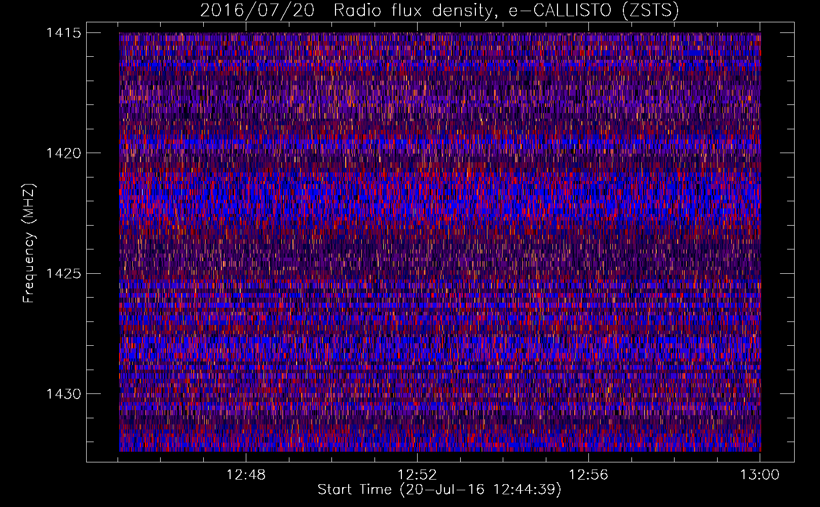This screenshot has width=820, height=507.
Task: Click the 'Frequency (MHZ)' axis title
Action: (29, 243)
